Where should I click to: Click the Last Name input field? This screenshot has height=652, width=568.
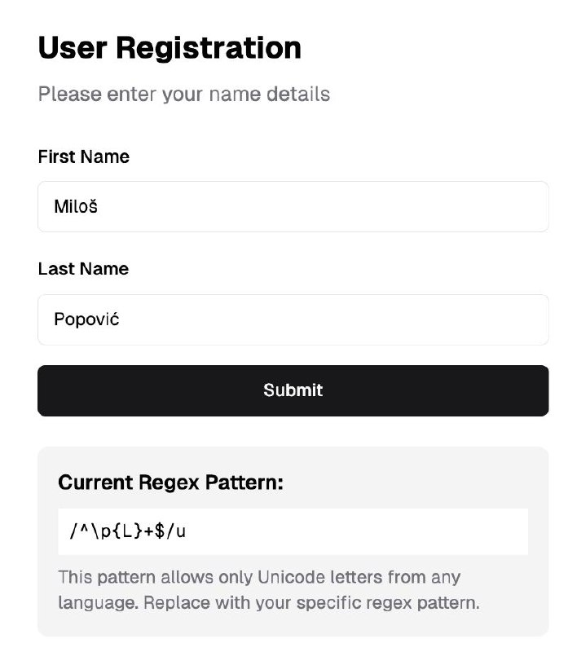point(293,319)
